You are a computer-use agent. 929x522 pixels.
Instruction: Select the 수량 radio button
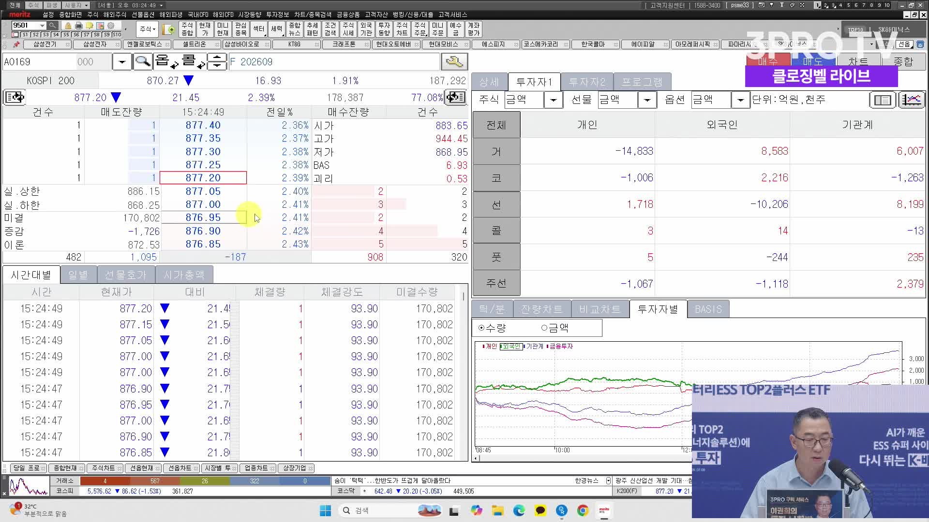[x=481, y=328]
